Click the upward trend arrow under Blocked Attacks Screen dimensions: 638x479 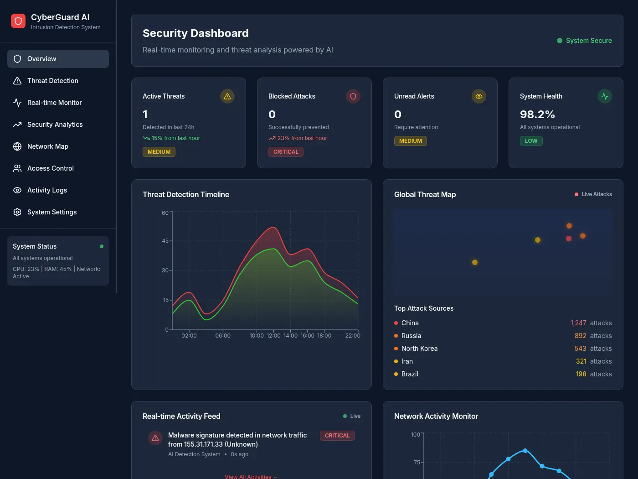click(272, 138)
